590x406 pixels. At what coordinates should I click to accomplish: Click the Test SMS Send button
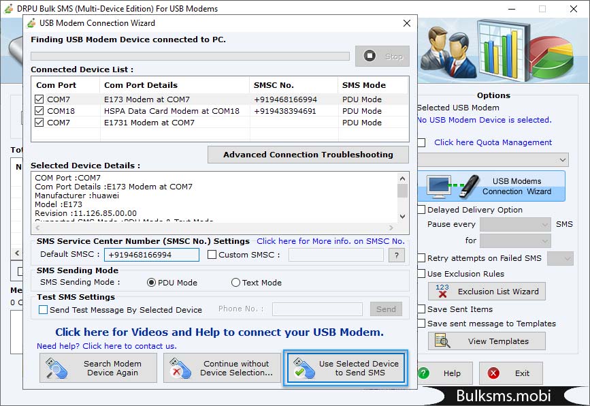click(x=386, y=309)
